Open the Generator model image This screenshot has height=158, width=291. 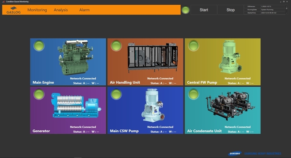[x=76, y=105]
